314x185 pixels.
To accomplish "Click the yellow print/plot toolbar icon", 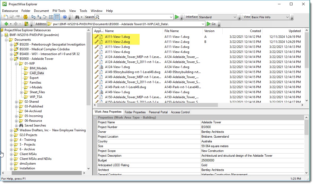I will (25, 17).
